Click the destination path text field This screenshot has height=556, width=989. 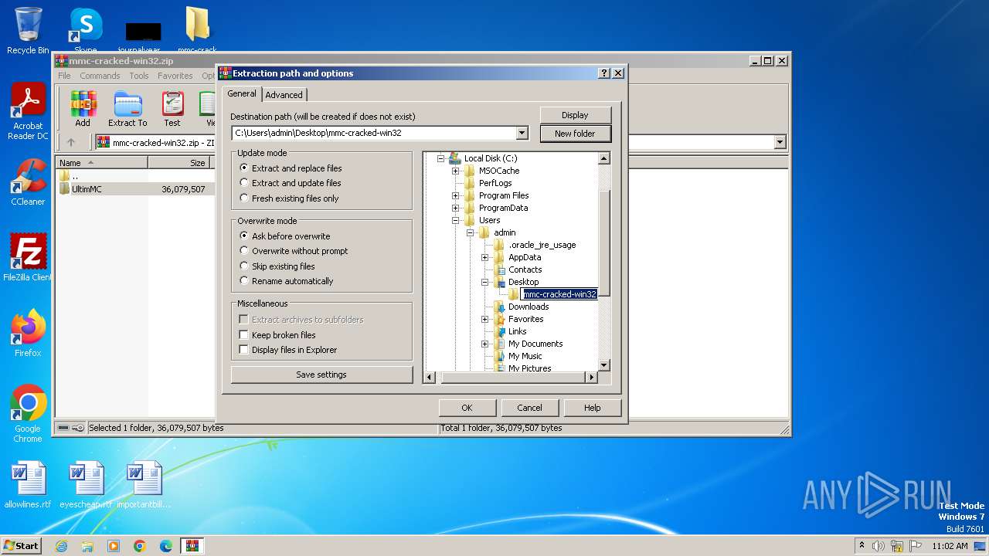(x=374, y=133)
